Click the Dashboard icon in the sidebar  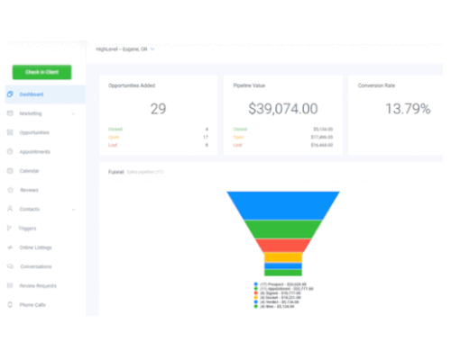(x=10, y=94)
